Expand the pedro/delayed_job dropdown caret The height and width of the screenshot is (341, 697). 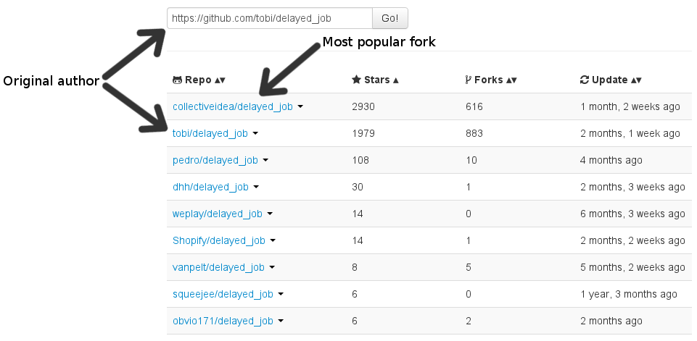[x=265, y=160]
